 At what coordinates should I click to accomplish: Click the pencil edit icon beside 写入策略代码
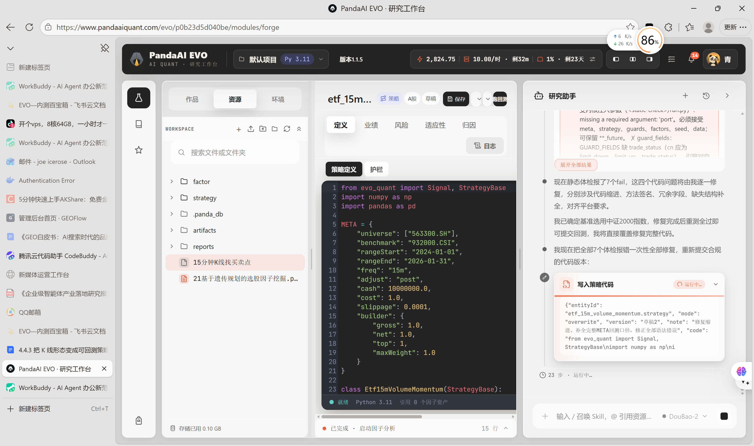coord(544,277)
